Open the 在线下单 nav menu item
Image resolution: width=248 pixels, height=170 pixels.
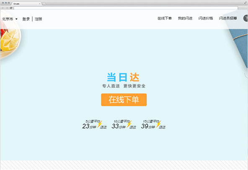tap(165, 18)
